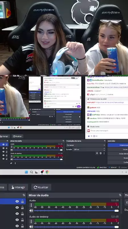Mute Áudio do desktop in nested OBS mixer
Screen dimensions: 128x229
pos(12,159)
